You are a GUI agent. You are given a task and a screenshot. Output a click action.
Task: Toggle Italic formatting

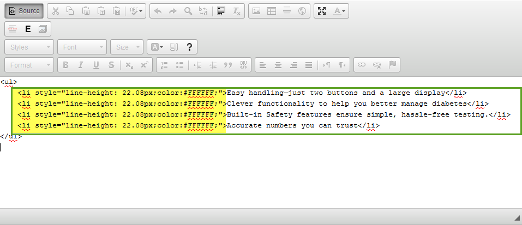pos(81,65)
